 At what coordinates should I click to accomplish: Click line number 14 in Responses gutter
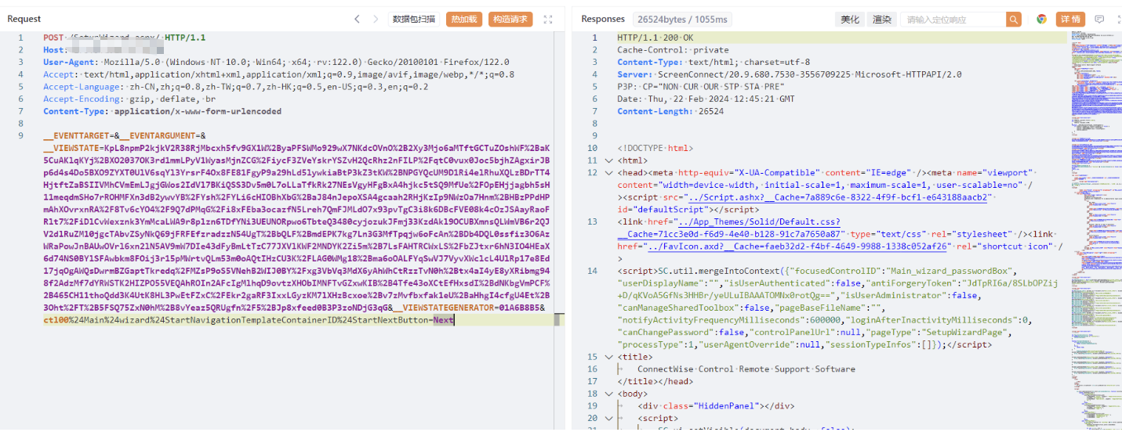coord(593,271)
